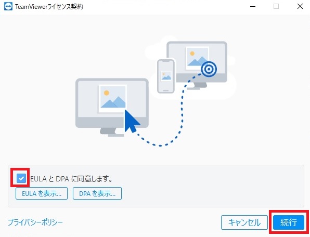Viewport: 310px width, 237px height.
Task: Uncheck the EULA と DPA agreement checkbox
Action: point(21,179)
